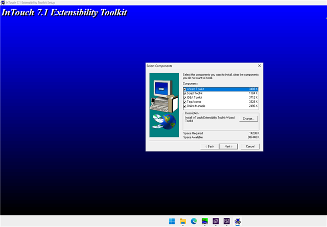Toggle the IDEA Toolkit checkbox

coord(184,98)
